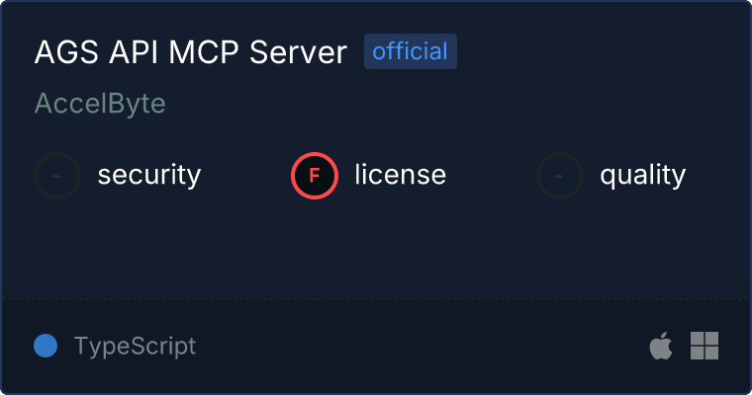Open the AGS API MCP Server title
Image resolution: width=752 pixels, height=395 pixels.
tap(191, 51)
